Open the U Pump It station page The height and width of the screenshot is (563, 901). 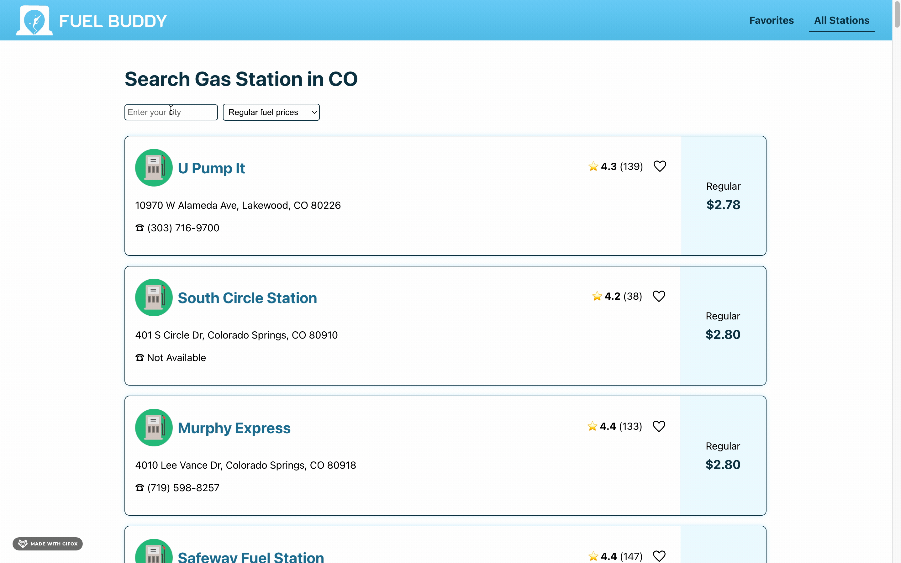(212, 168)
